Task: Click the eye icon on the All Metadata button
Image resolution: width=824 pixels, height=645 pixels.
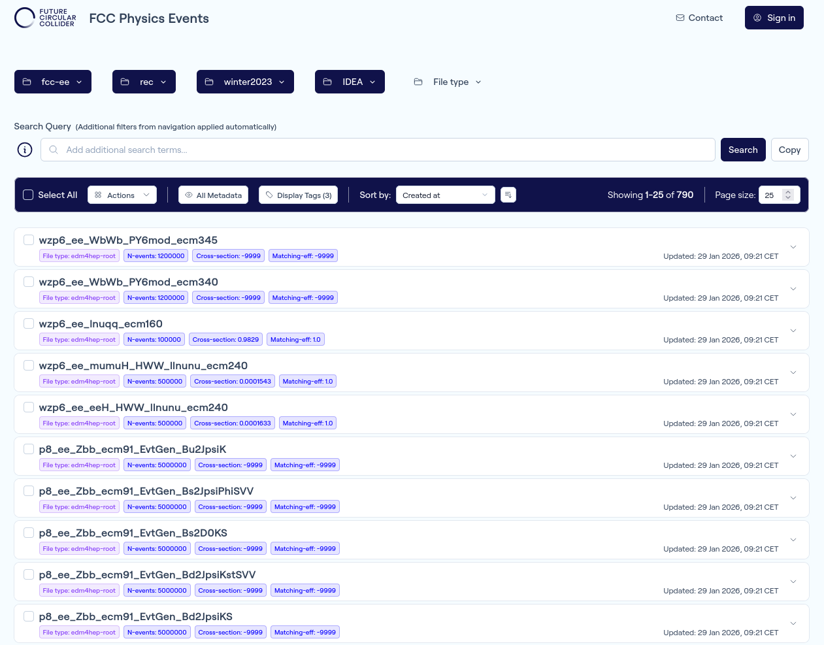Action: (x=188, y=194)
